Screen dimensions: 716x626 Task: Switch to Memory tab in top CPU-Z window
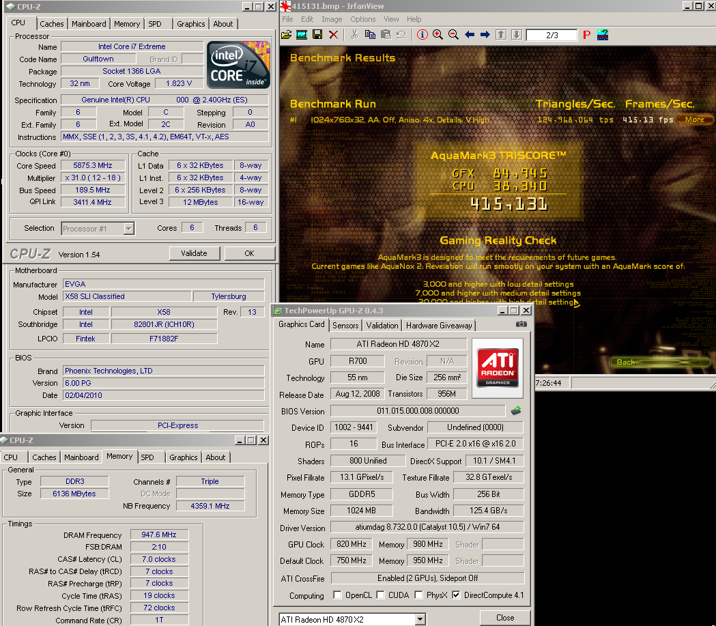(127, 24)
